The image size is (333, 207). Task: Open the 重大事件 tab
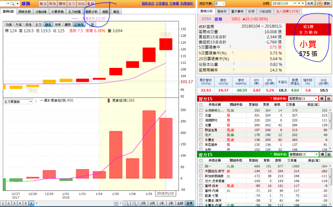237,12
